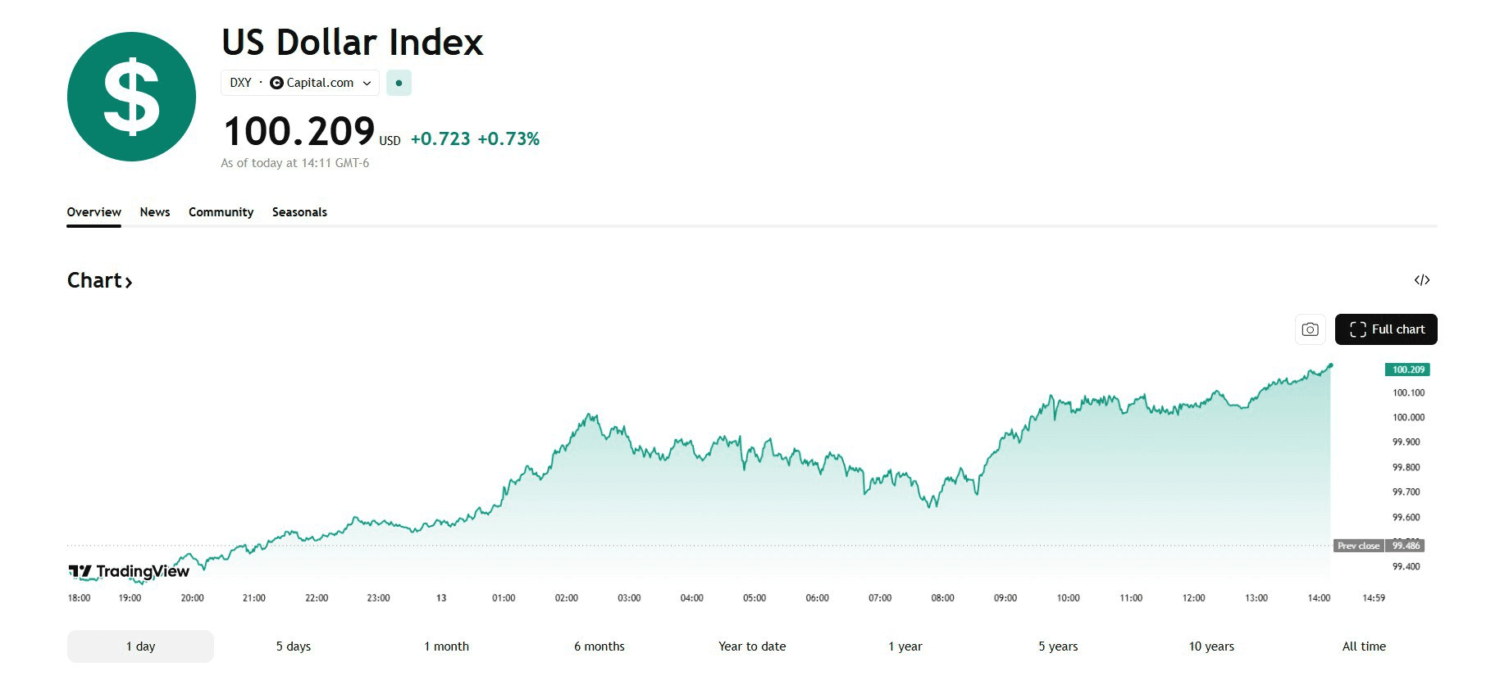This screenshot has height=694, width=1509.
Task: Expand the Chart section heading
Action: (99, 281)
